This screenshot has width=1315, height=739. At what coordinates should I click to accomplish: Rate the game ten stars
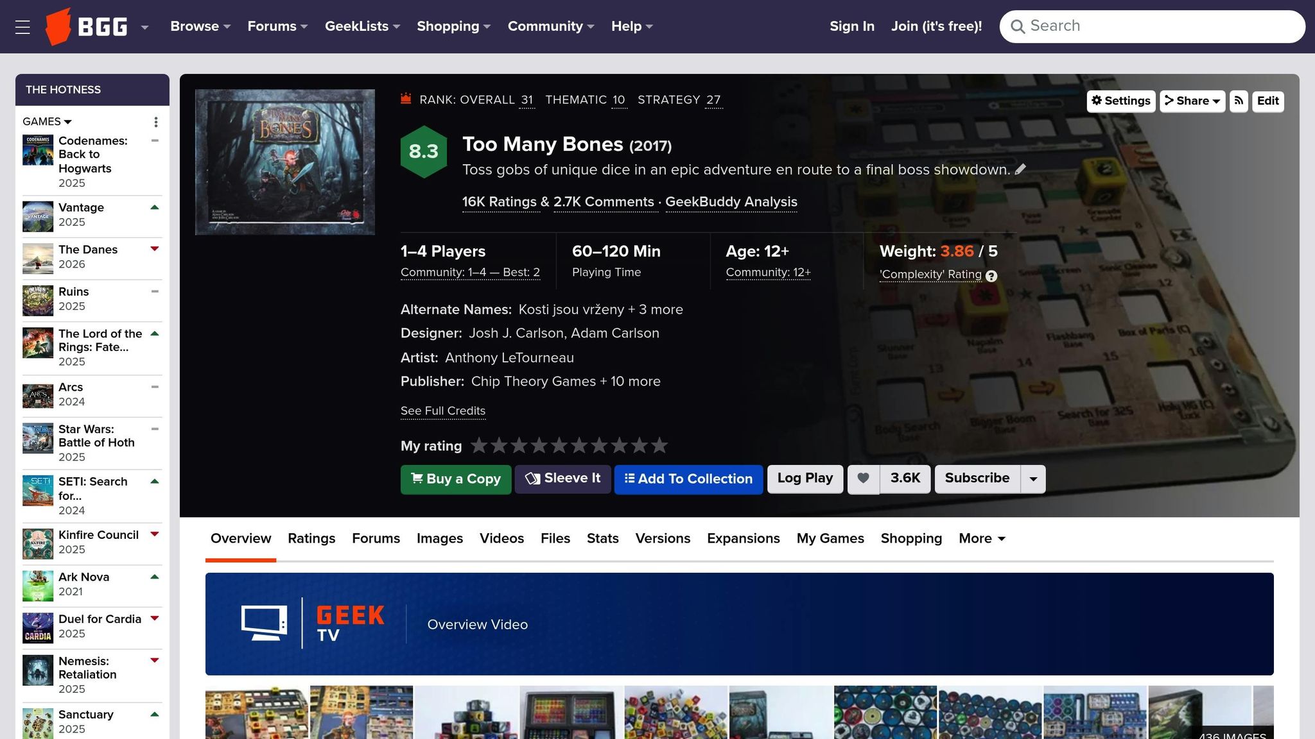659,445
